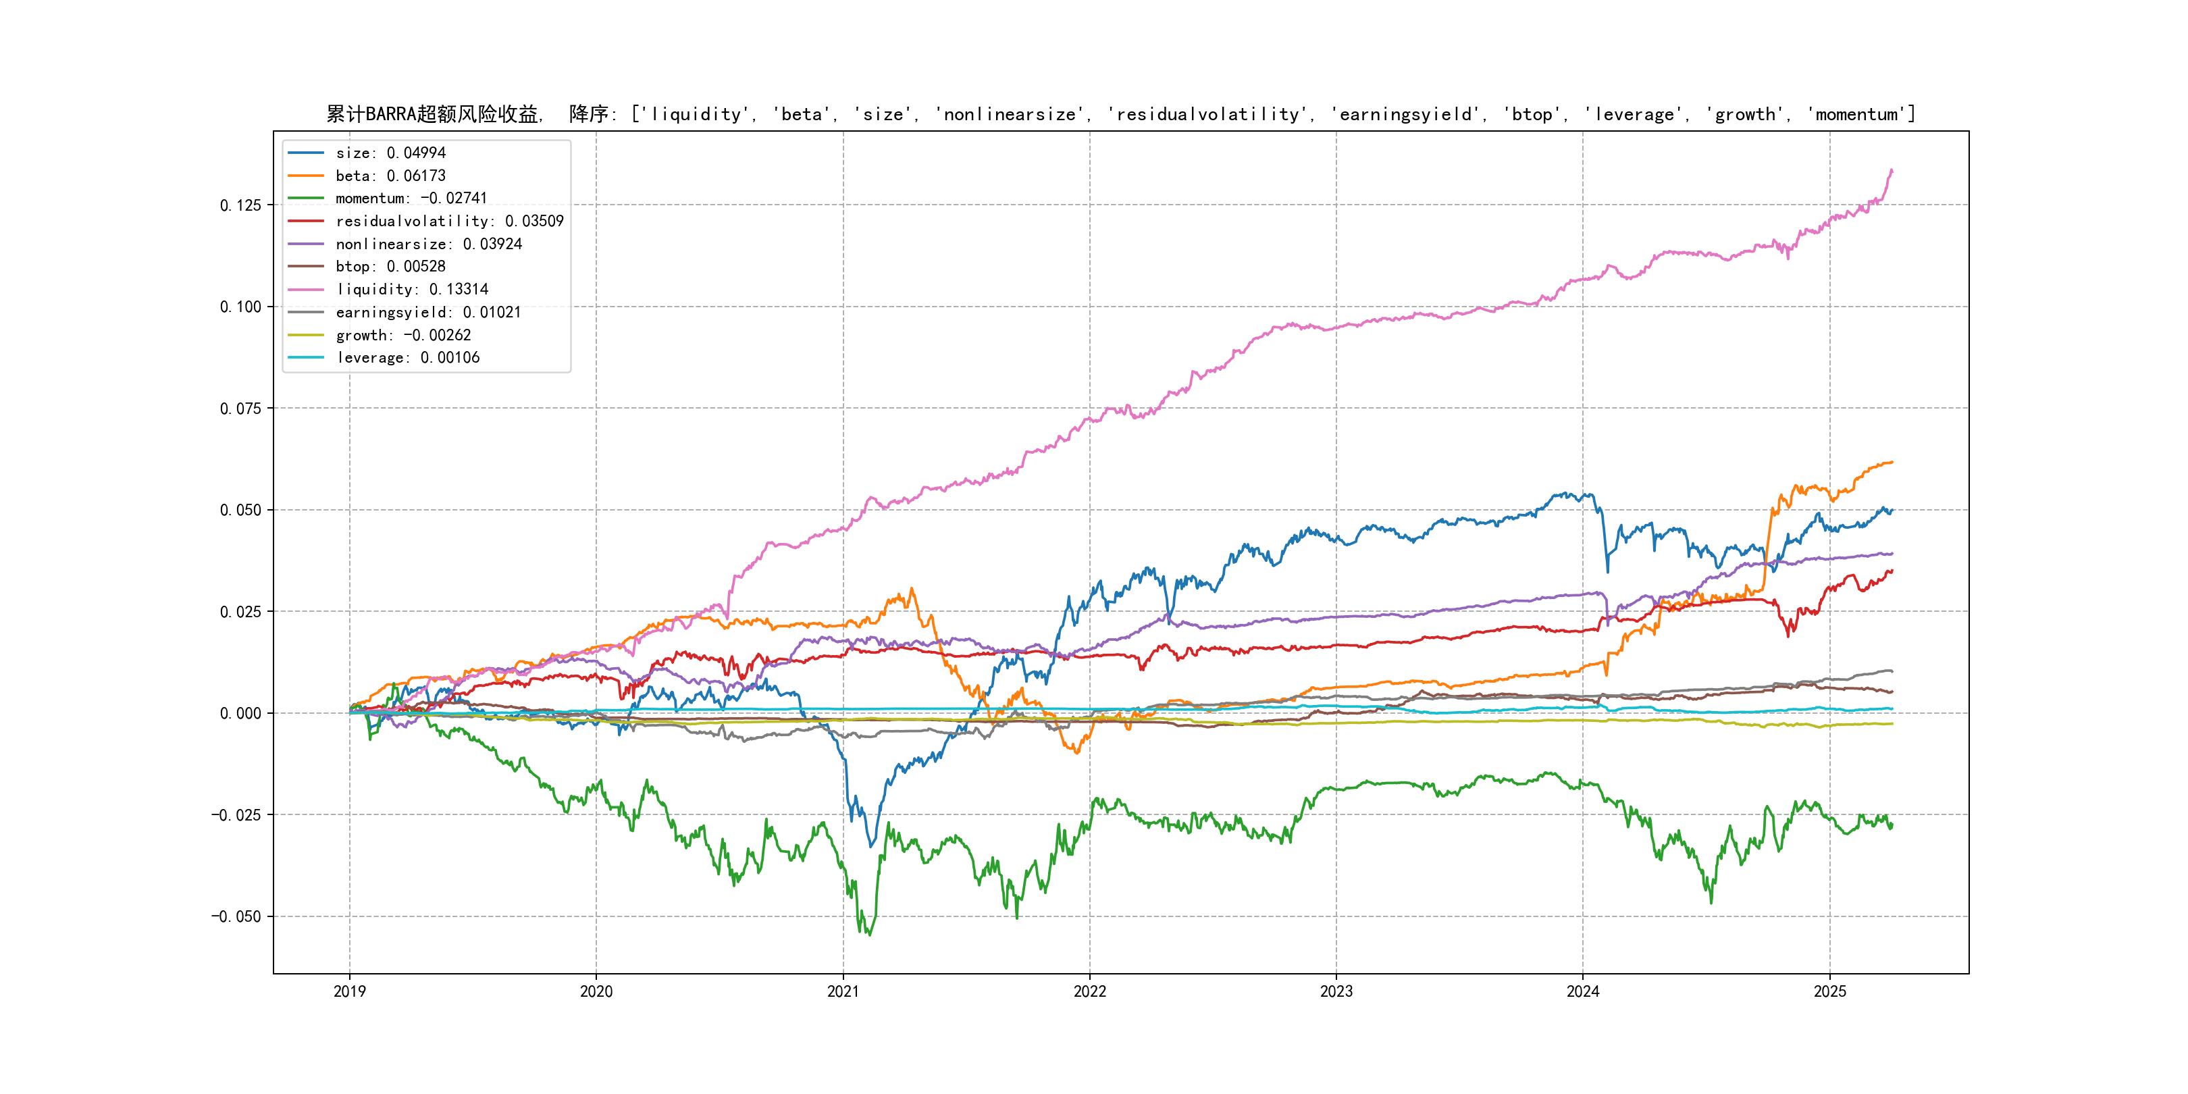
Task: Click the 2024 x-axis tick label
Action: click(x=1582, y=991)
